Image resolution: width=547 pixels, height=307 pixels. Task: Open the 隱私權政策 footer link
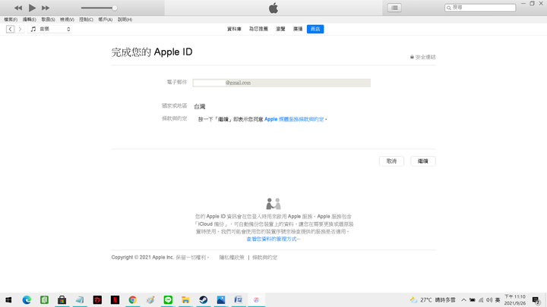tap(232, 258)
